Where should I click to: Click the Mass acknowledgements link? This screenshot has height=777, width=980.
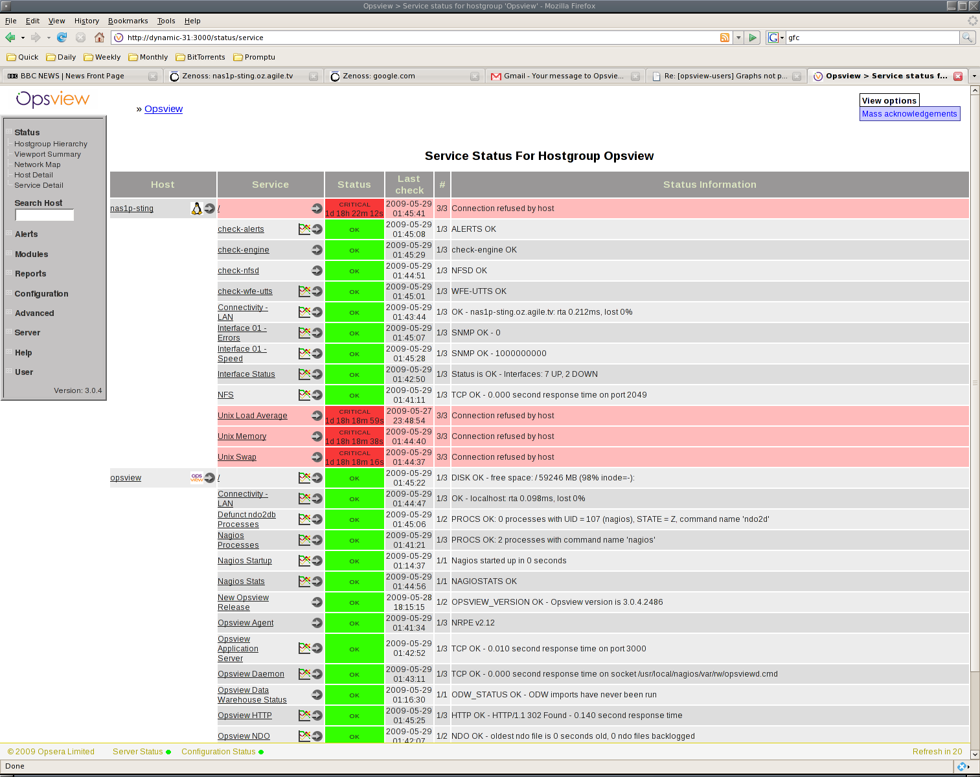909,114
